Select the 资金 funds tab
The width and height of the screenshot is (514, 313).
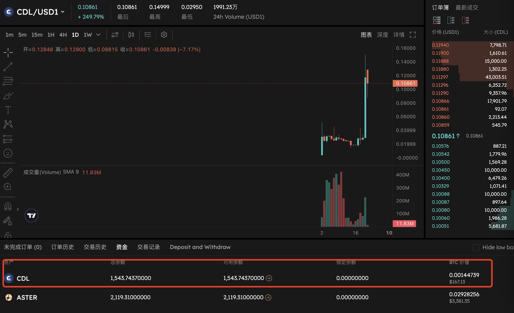coord(122,247)
